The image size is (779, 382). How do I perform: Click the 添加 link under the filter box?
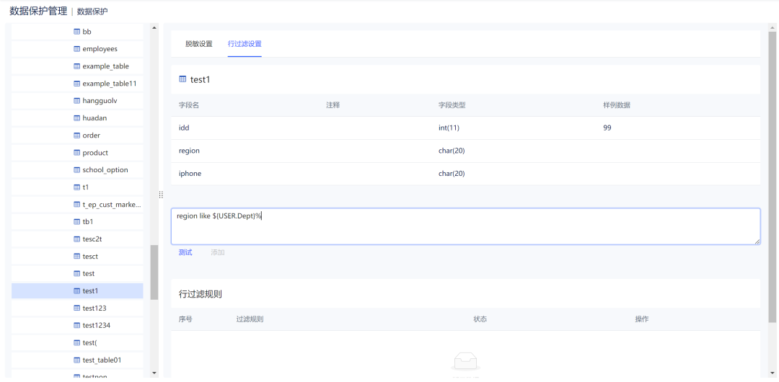tap(218, 252)
